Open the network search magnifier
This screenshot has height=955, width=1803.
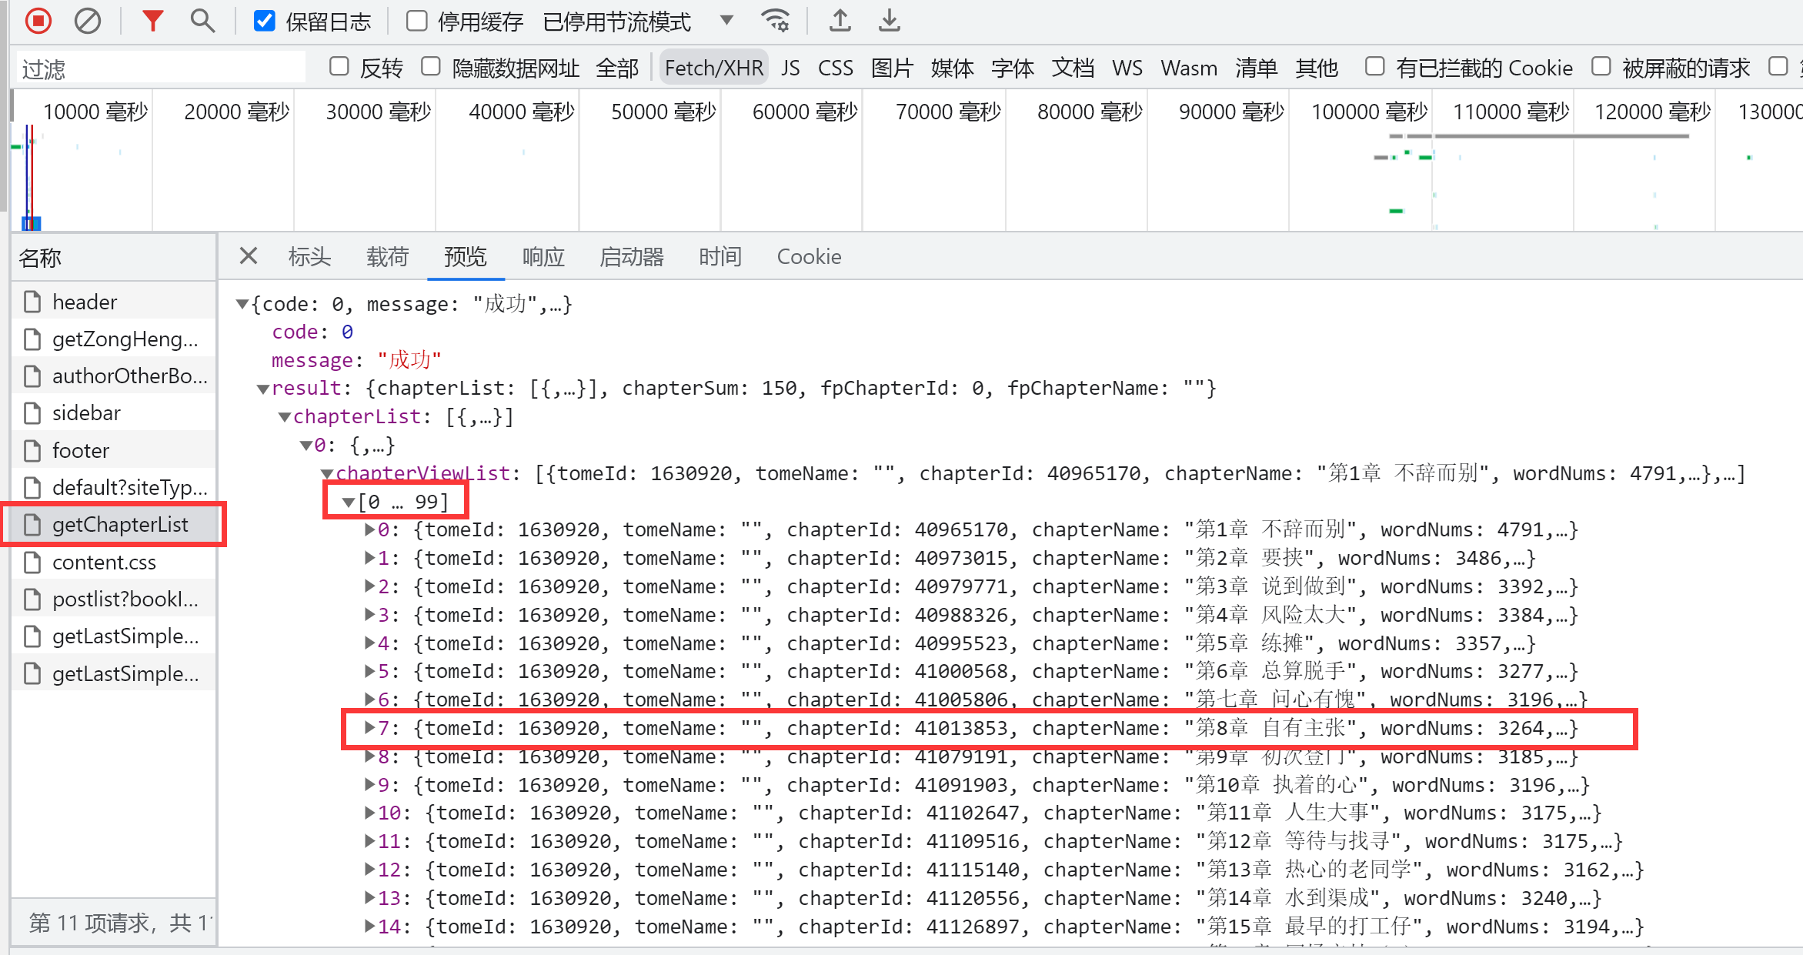202,21
